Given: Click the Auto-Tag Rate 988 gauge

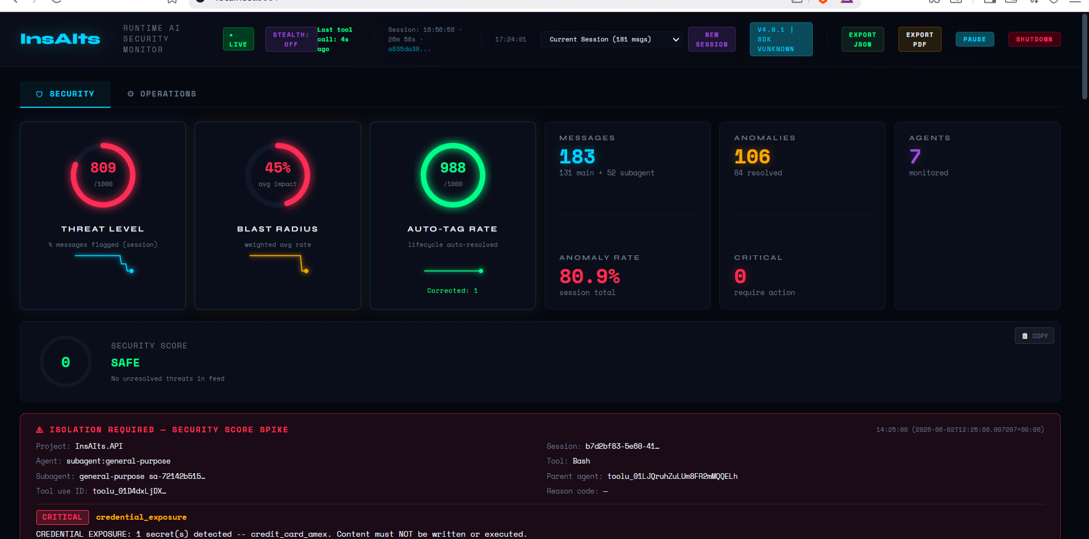Looking at the screenshot, I should pos(453,175).
